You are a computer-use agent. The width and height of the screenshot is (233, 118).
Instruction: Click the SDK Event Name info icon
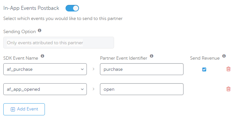click(43, 56)
